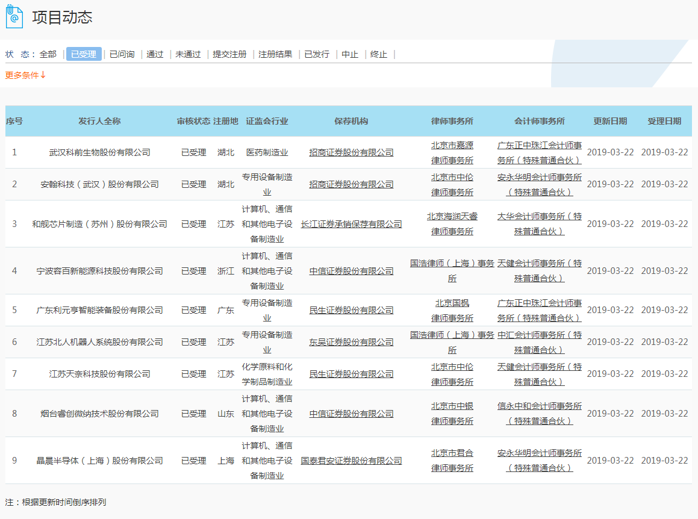
Task: Select the 全部 status filter
Action: tap(48, 54)
